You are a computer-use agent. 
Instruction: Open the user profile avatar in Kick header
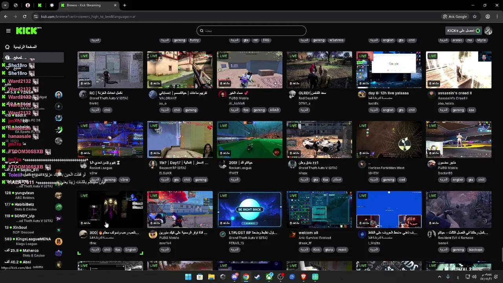[x=488, y=31]
